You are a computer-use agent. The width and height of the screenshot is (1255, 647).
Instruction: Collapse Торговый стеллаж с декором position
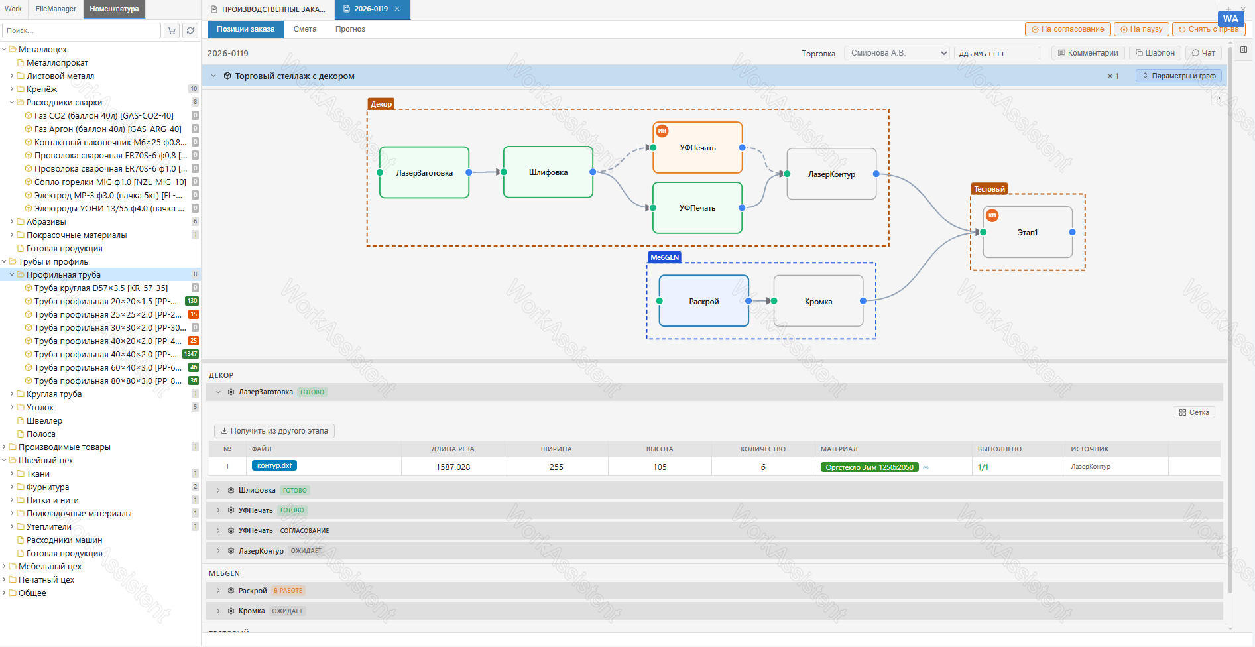pyautogui.click(x=213, y=76)
